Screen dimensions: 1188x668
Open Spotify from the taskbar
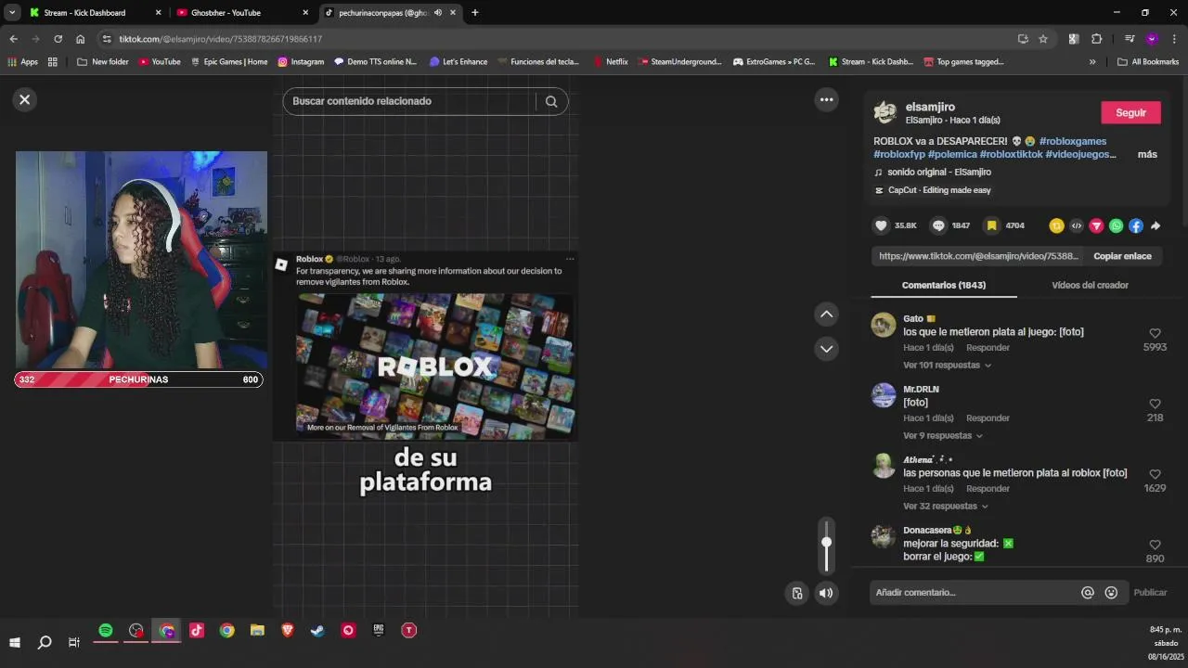[106, 631]
